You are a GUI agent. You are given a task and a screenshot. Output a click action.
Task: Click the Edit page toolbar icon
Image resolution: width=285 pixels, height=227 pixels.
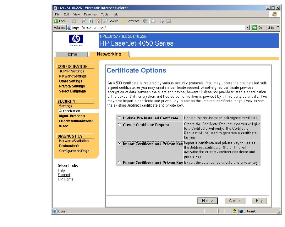pyautogui.click(x=169, y=21)
